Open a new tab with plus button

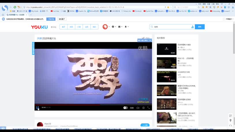(31, 15)
